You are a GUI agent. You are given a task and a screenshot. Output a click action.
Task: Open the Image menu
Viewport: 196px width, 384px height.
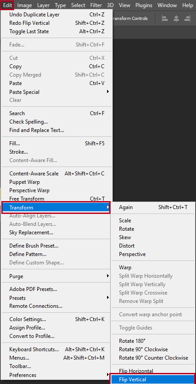point(24,5)
